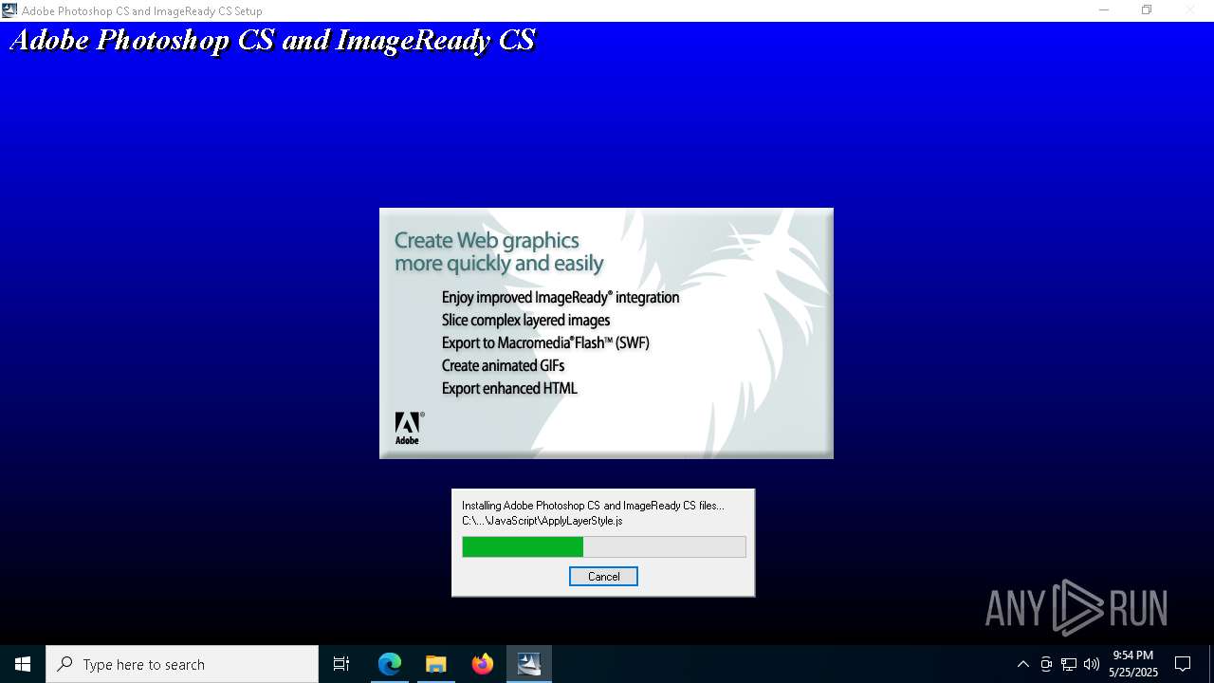
Task: Open the volume speaker tray icon
Action: point(1092,664)
